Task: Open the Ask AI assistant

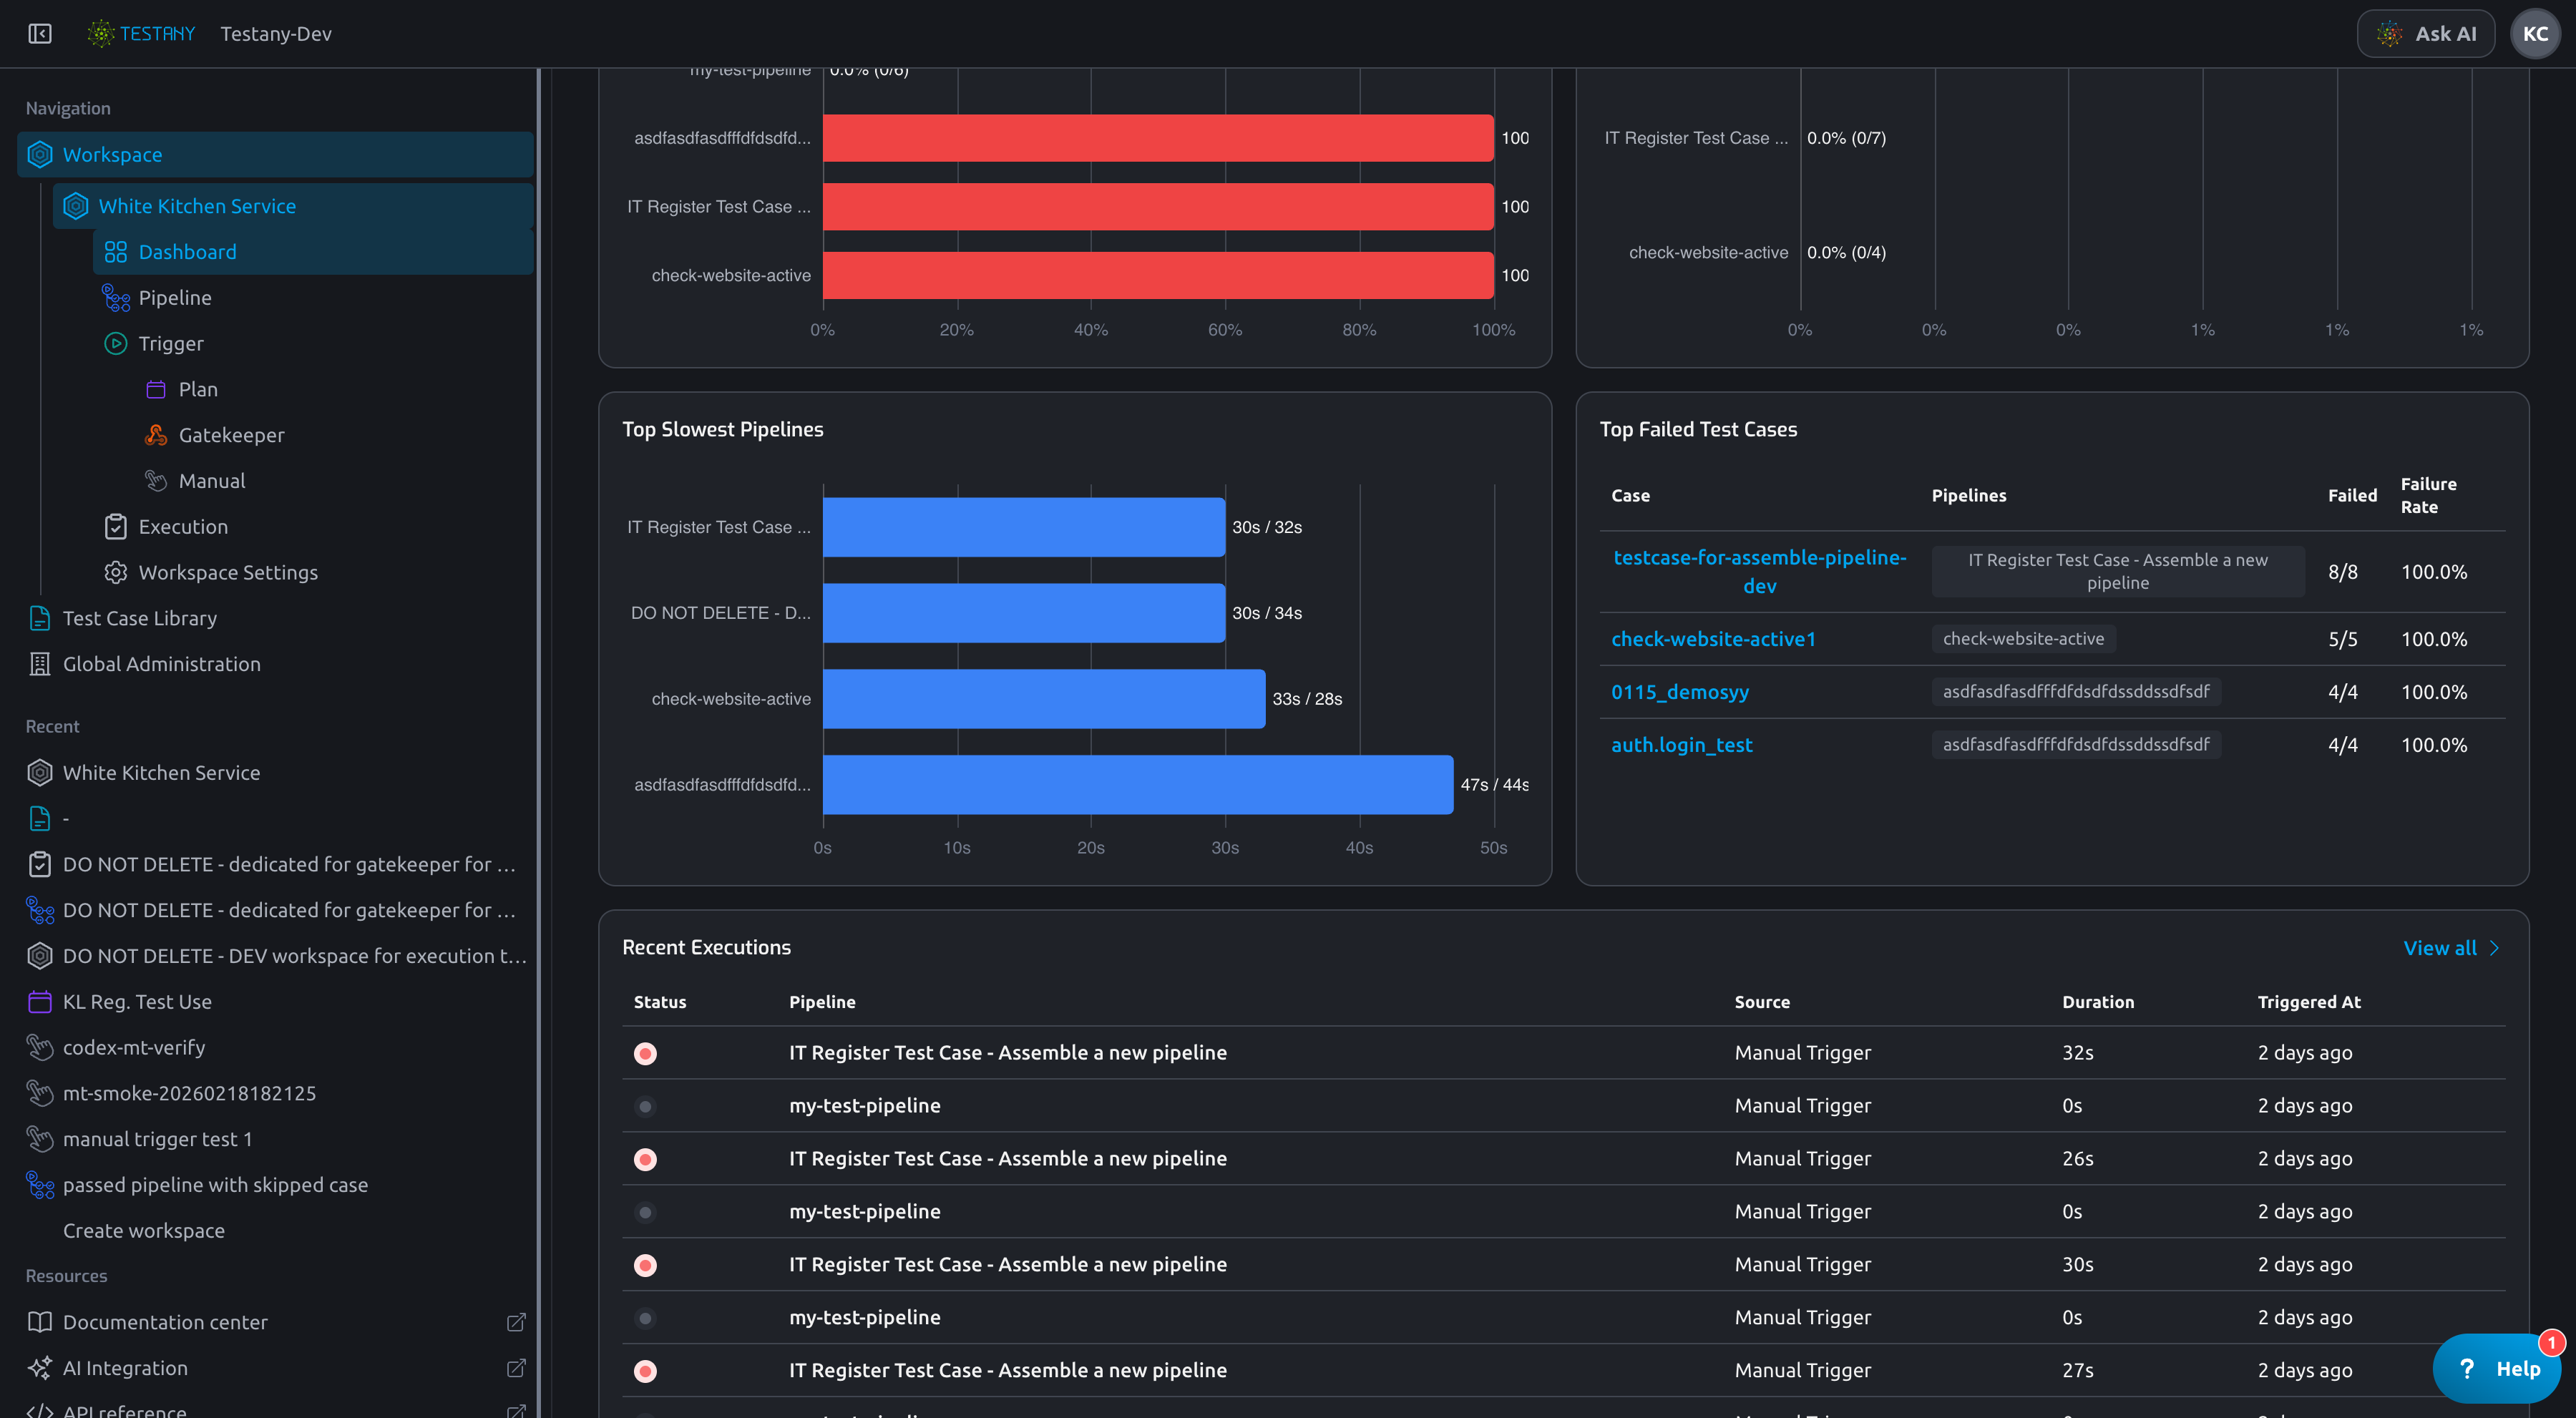Action: pyautogui.click(x=2425, y=34)
